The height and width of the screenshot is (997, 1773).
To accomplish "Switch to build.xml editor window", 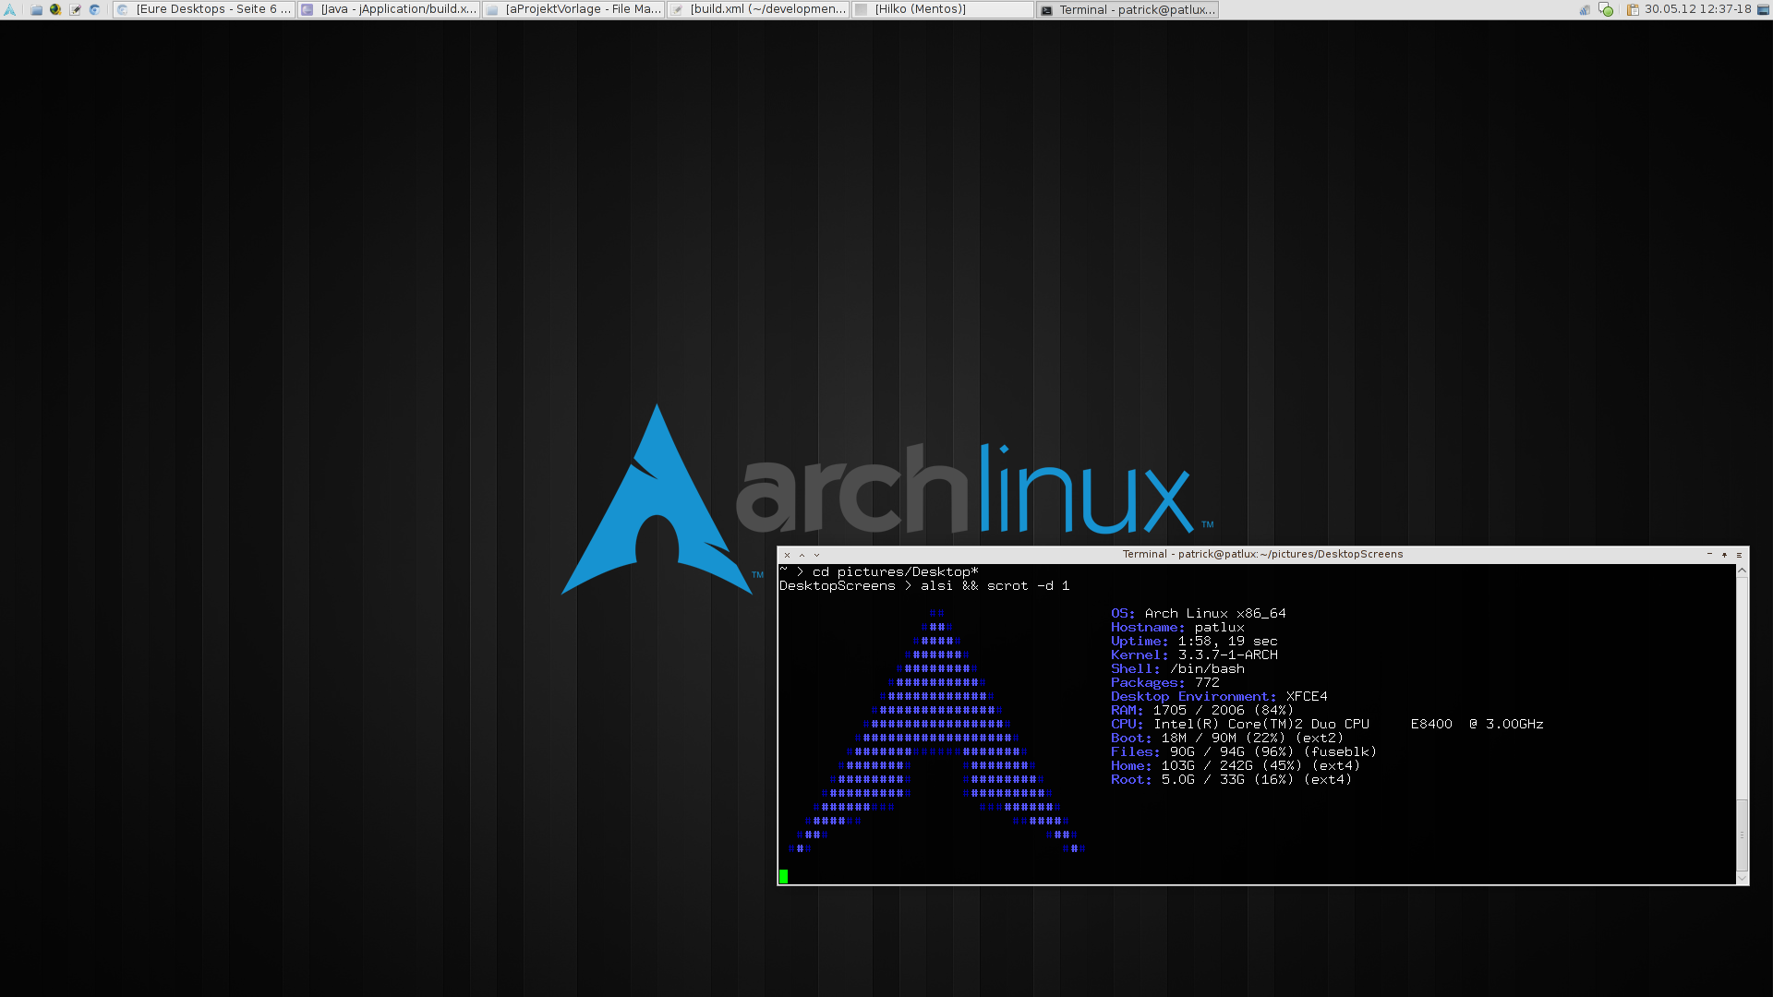I will pos(758,9).
